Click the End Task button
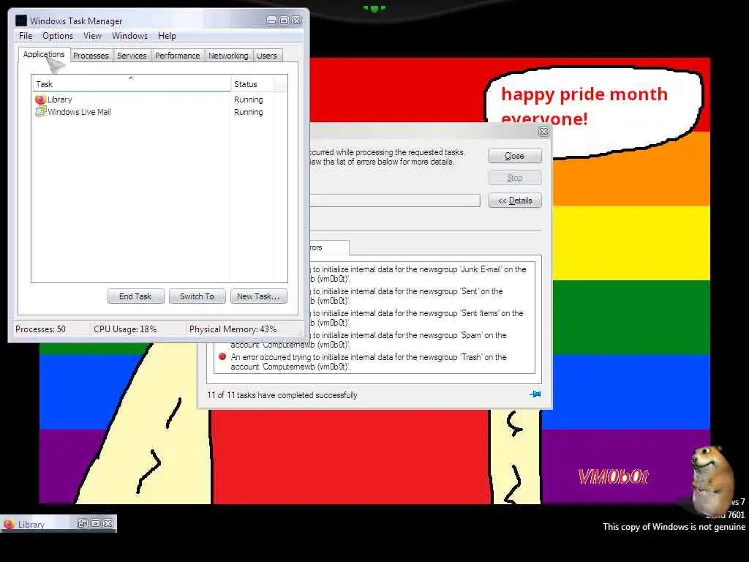 [135, 296]
